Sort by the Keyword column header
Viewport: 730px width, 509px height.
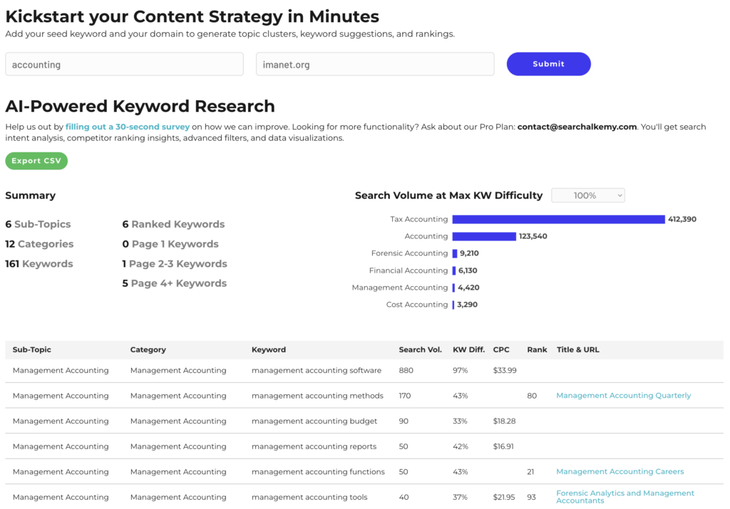(x=269, y=350)
